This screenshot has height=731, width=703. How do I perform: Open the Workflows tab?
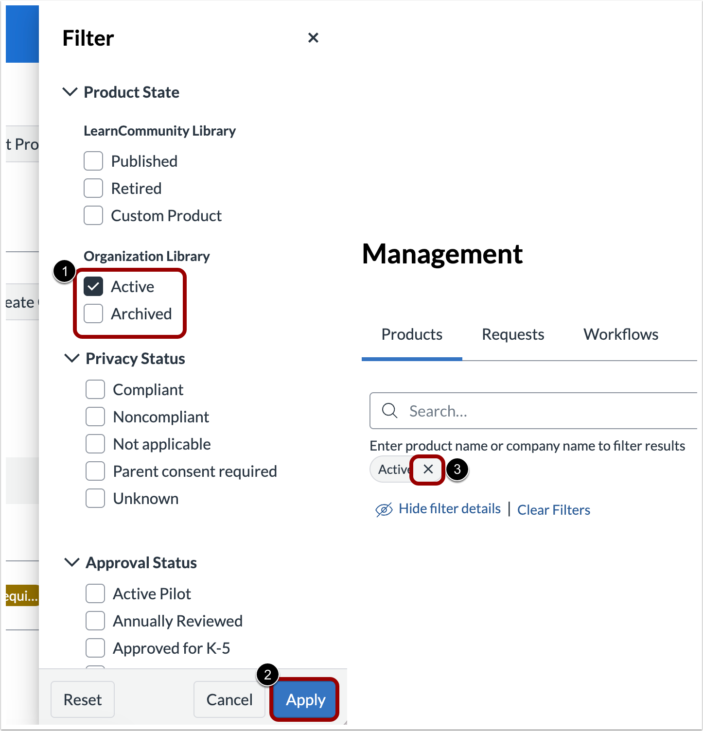tap(621, 334)
